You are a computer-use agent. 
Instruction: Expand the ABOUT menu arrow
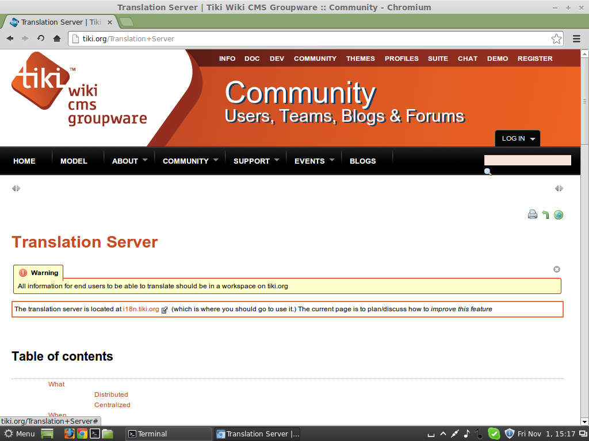click(x=145, y=160)
